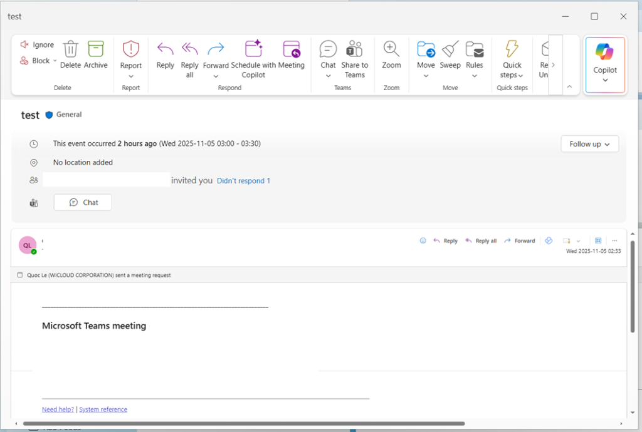Delete the message with trash icon

coord(70,49)
